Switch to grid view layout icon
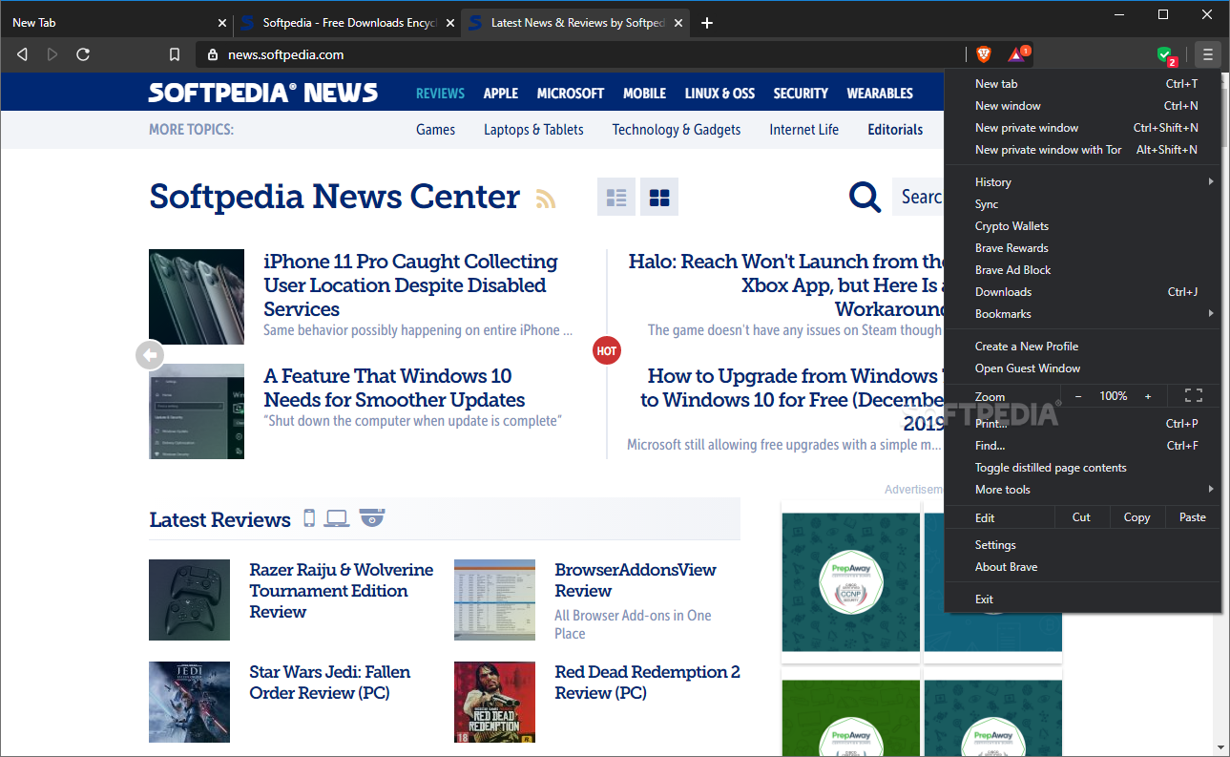The image size is (1230, 757). click(x=658, y=198)
